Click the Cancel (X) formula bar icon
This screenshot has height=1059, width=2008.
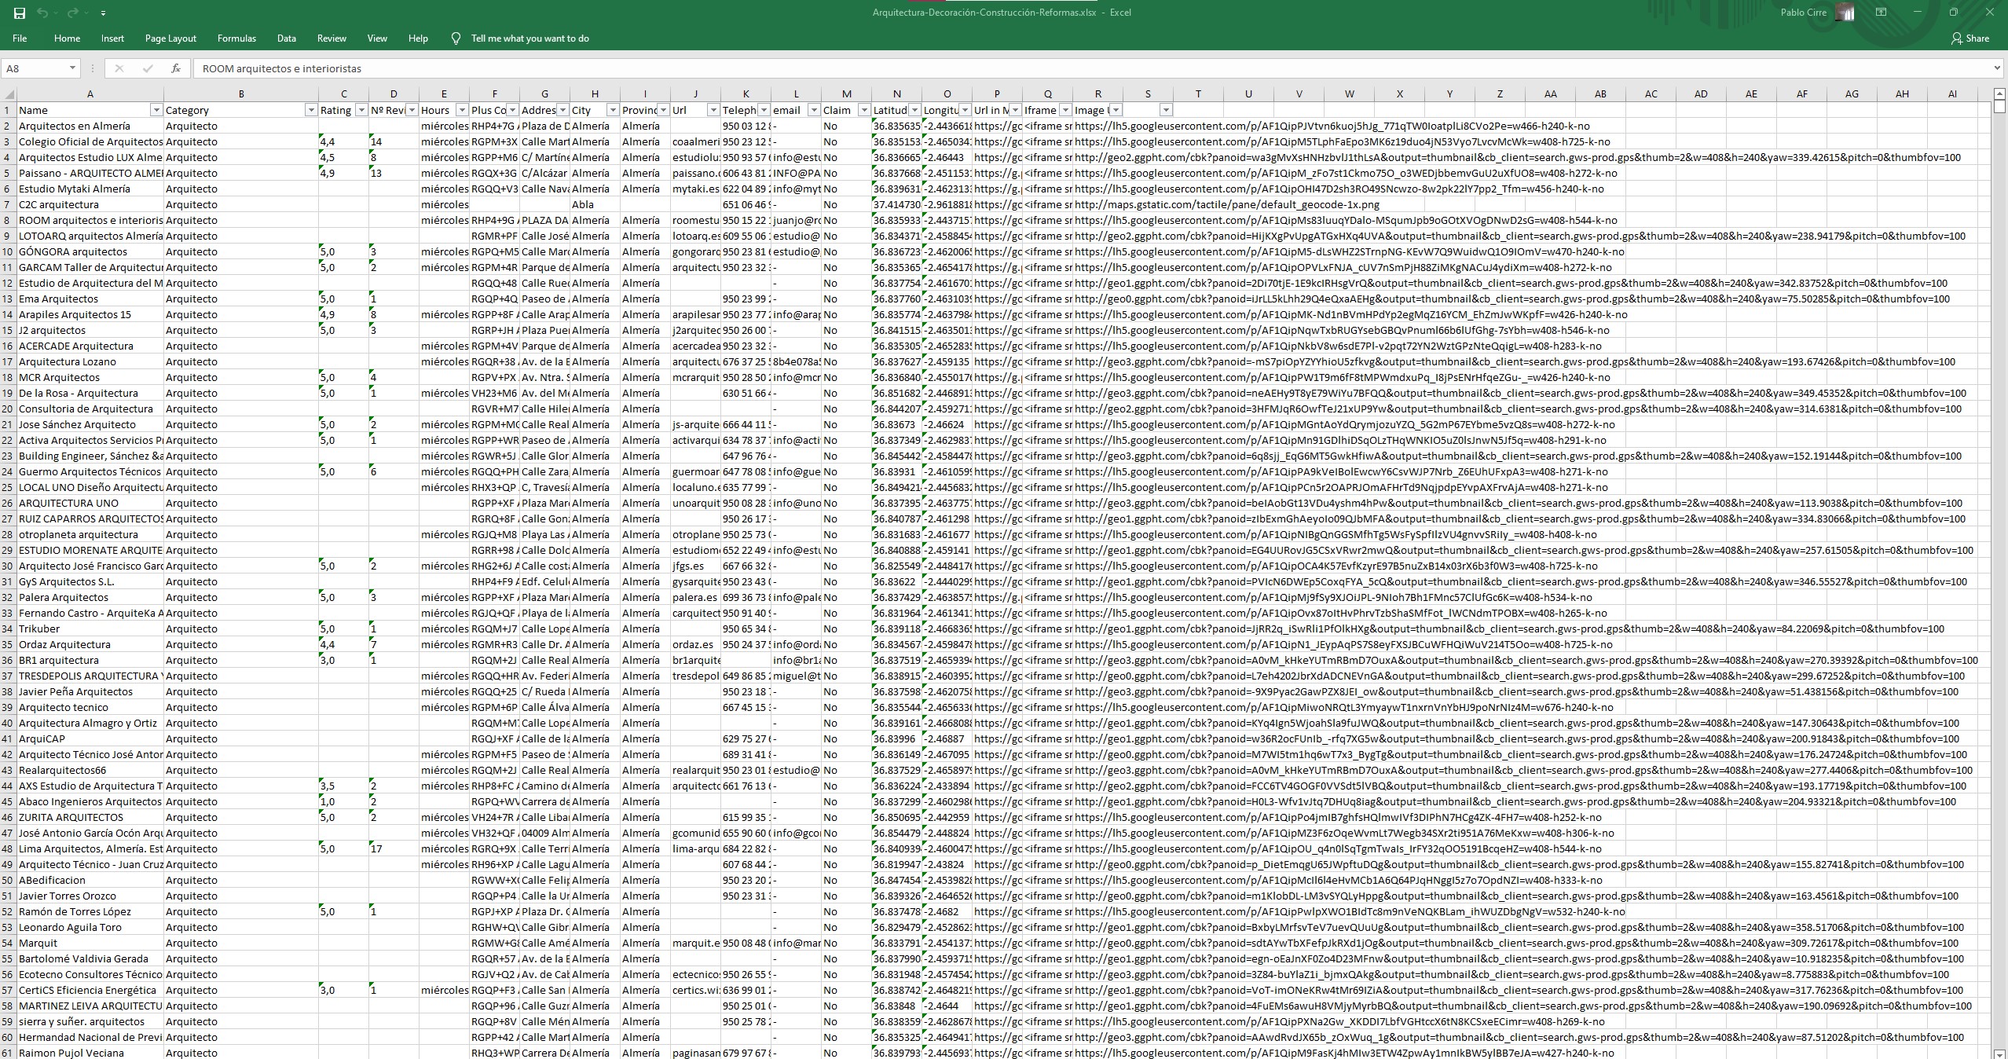[119, 68]
